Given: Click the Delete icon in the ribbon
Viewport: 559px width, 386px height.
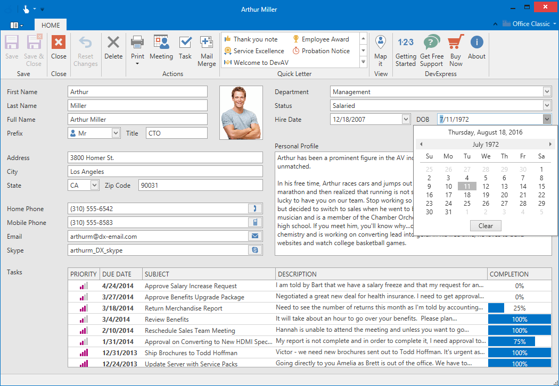Looking at the screenshot, I should click(x=113, y=43).
